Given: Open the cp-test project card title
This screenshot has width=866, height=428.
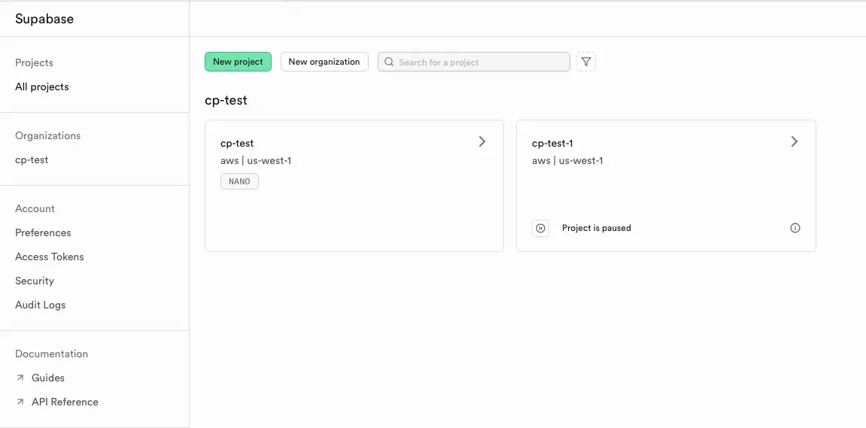Looking at the screenshot, I should [237, 143].
